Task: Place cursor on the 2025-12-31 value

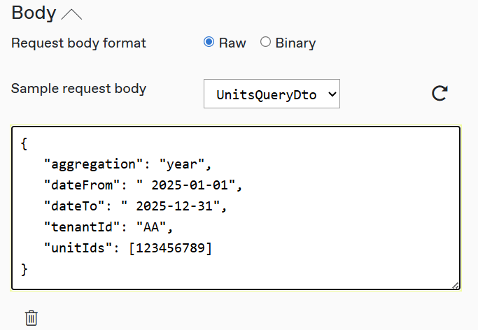Action: (x=177, y=206)
